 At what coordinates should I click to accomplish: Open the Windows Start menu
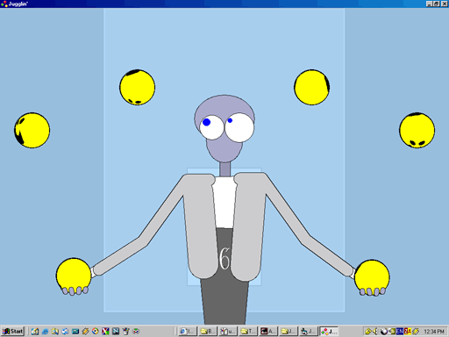(13, 331)
